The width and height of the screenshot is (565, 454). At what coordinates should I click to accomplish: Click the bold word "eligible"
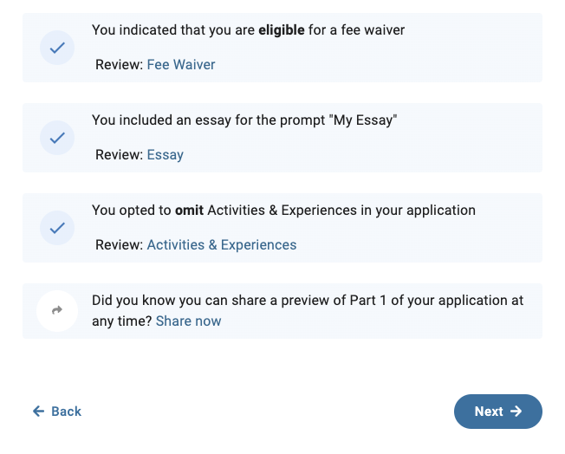pos(282,30)
